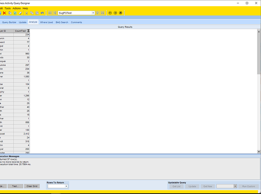The height and width of the screenshot is (194, 261).
Task: Go to the previous record arrow
Action: click(55, 13)
